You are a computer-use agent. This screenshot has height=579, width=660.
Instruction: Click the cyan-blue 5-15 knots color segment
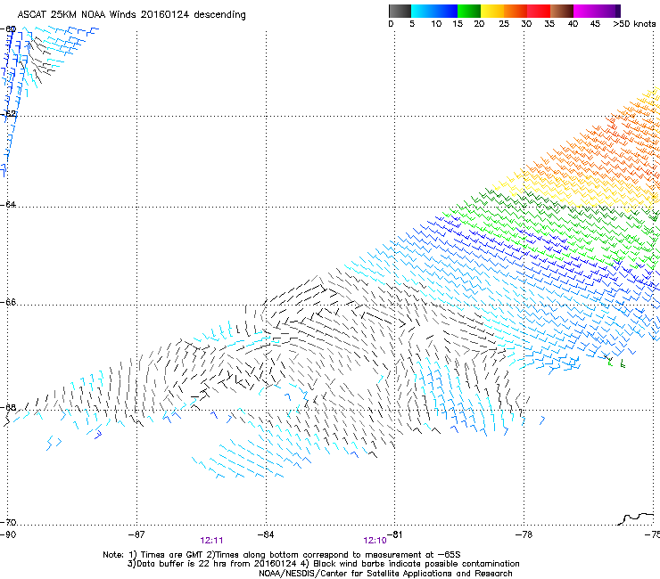pos(434,11)
